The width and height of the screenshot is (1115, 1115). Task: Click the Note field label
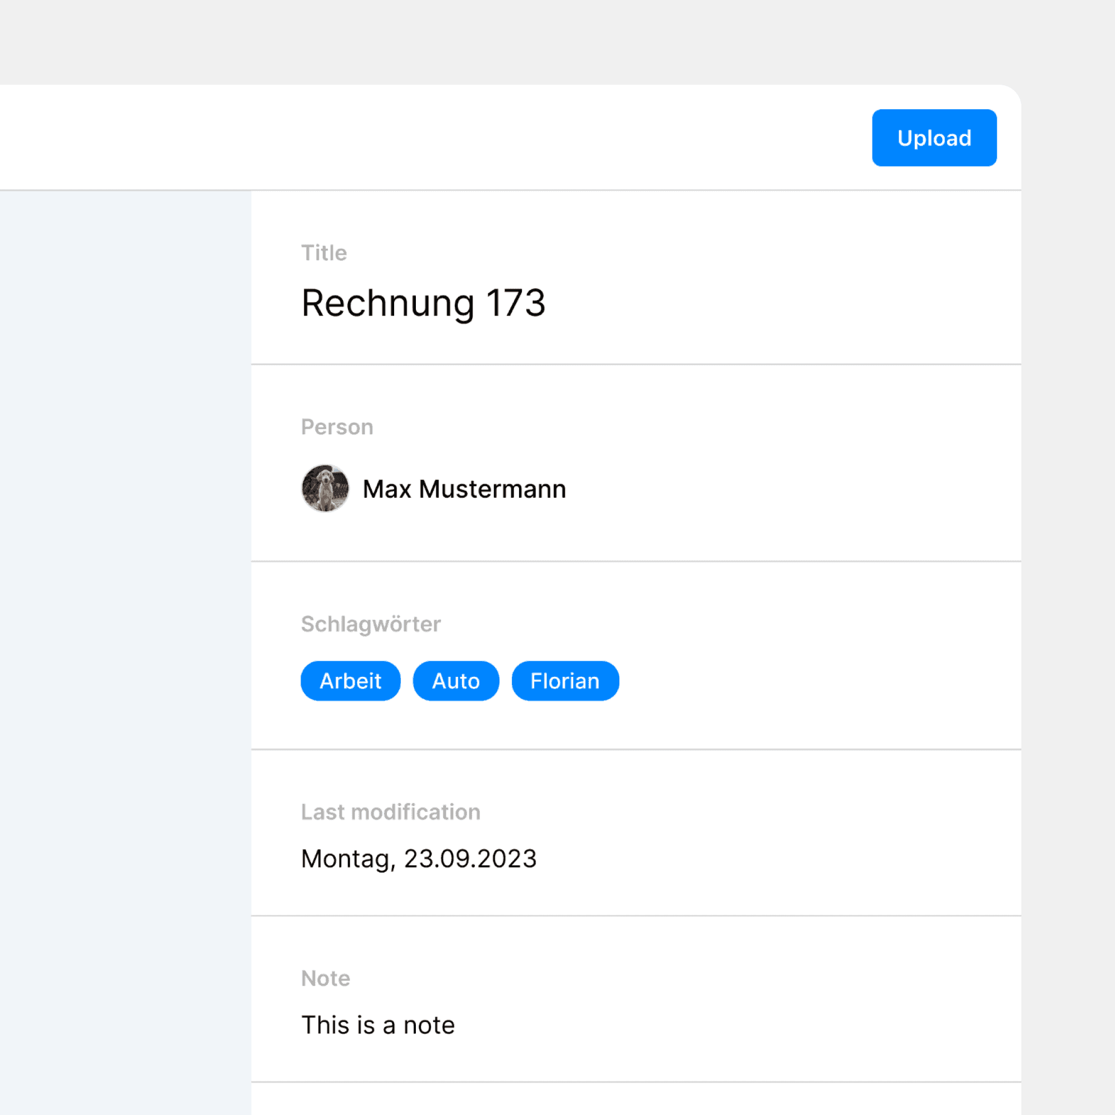[x=326, y=978]
